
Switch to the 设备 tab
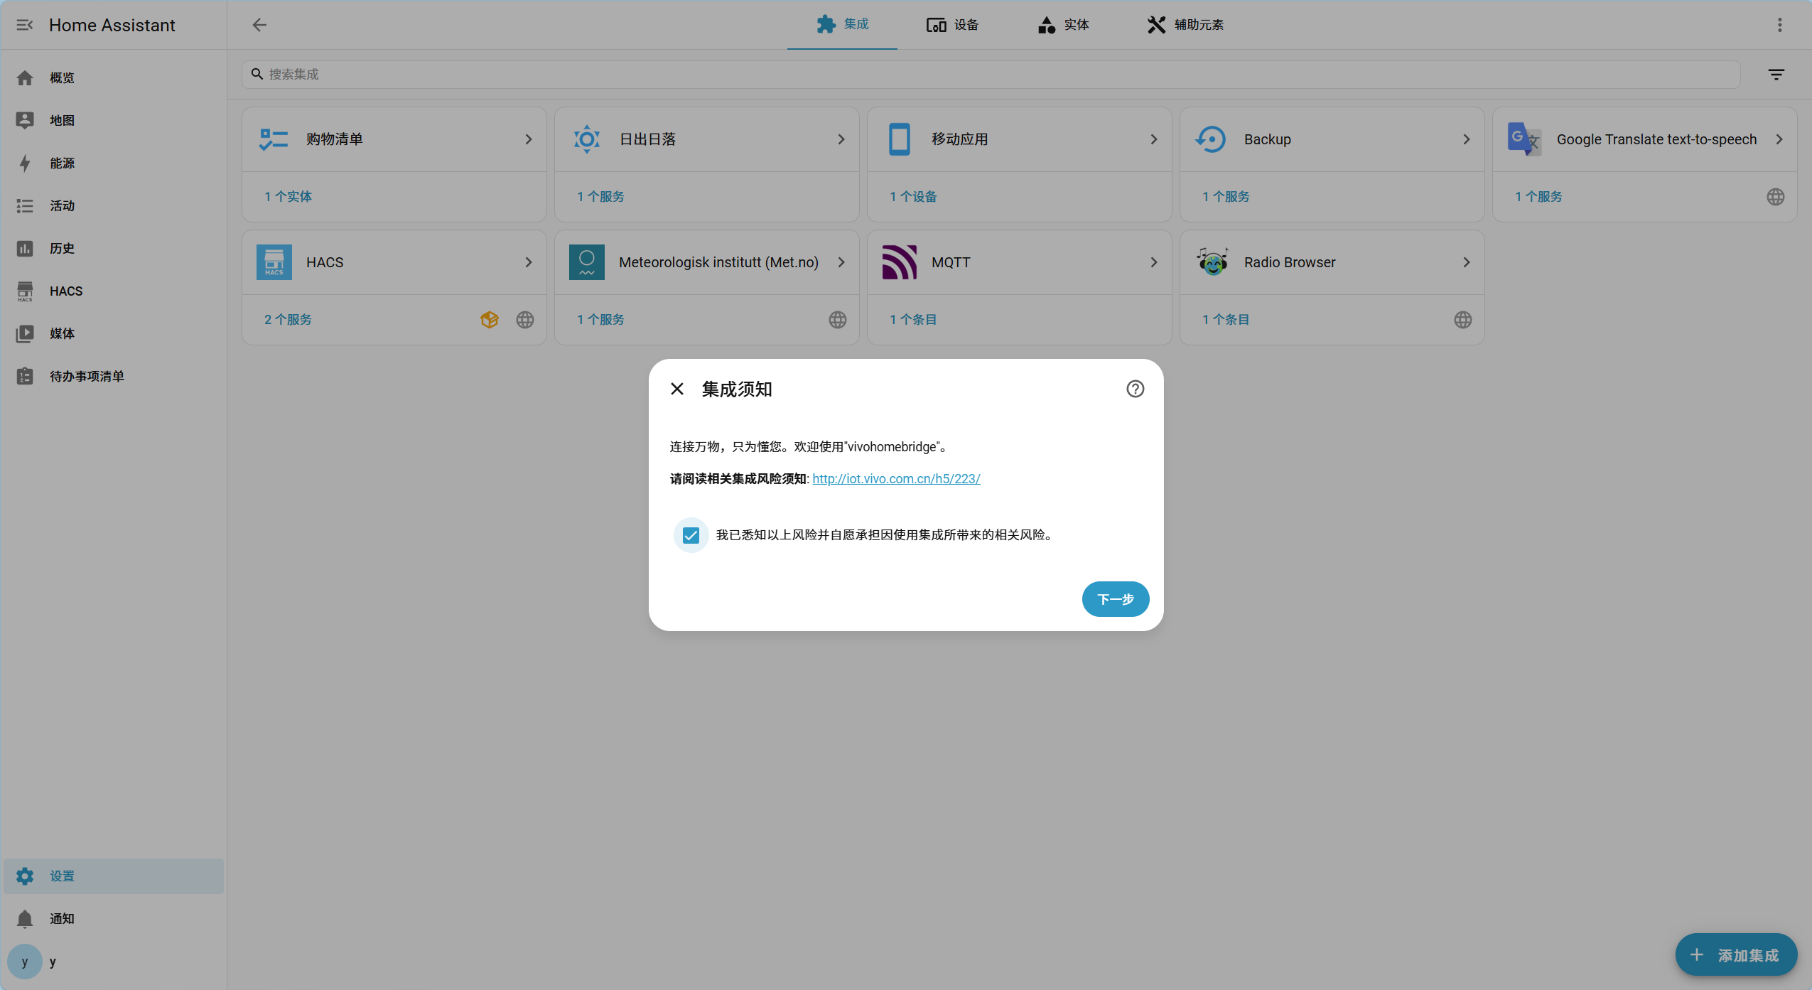[953, 25]
